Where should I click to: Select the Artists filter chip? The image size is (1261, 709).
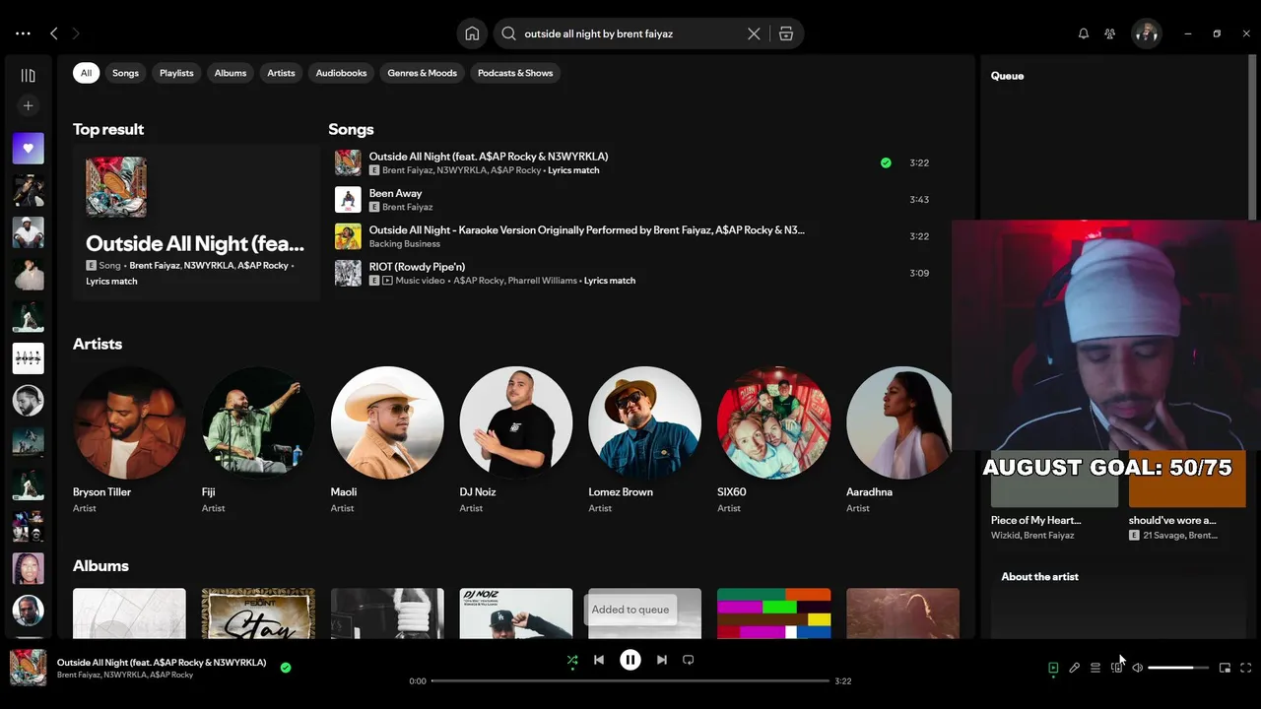pos(281,73)
